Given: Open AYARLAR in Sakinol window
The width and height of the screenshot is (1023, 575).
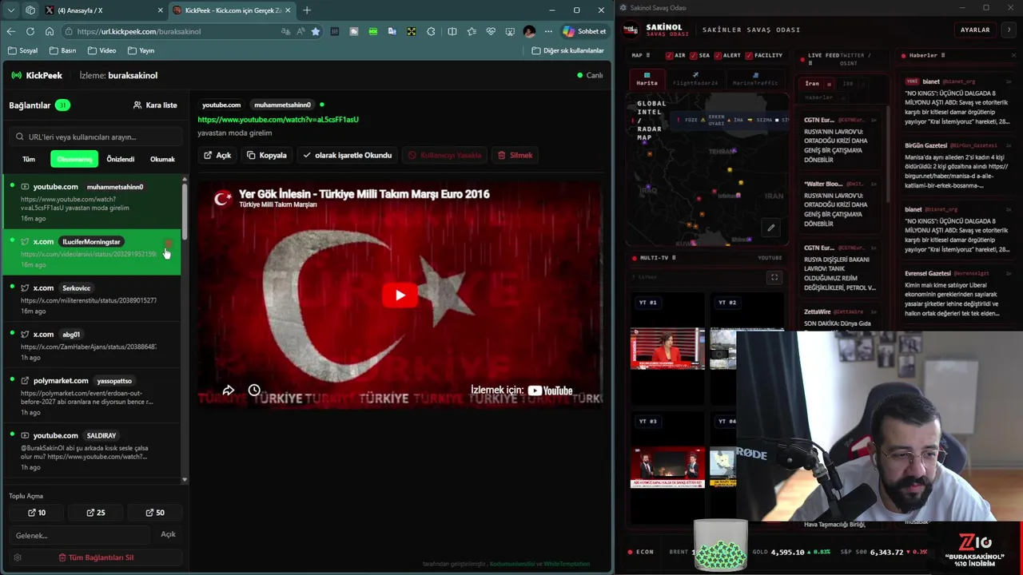Looking at the screenshot, I should tap(975, 30).
